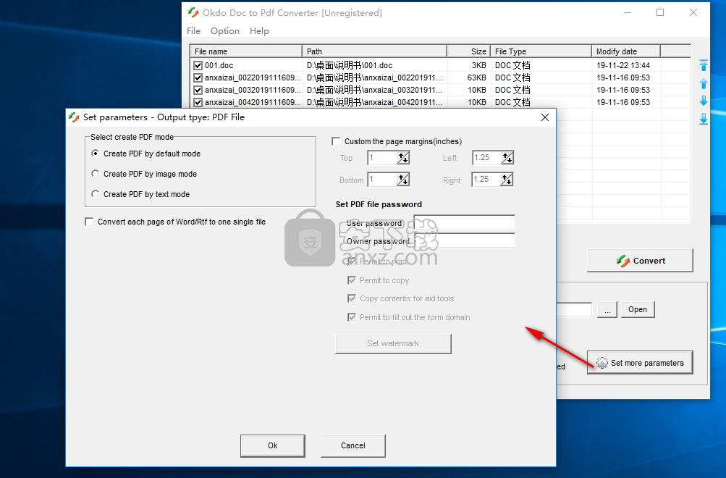Adjust Top margin spinner arrows
Viewport: 726px width, 478px height.
[403, 158]
